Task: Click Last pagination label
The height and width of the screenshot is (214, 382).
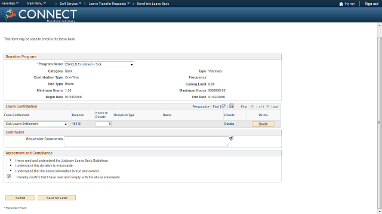Action: pos(275,107)
